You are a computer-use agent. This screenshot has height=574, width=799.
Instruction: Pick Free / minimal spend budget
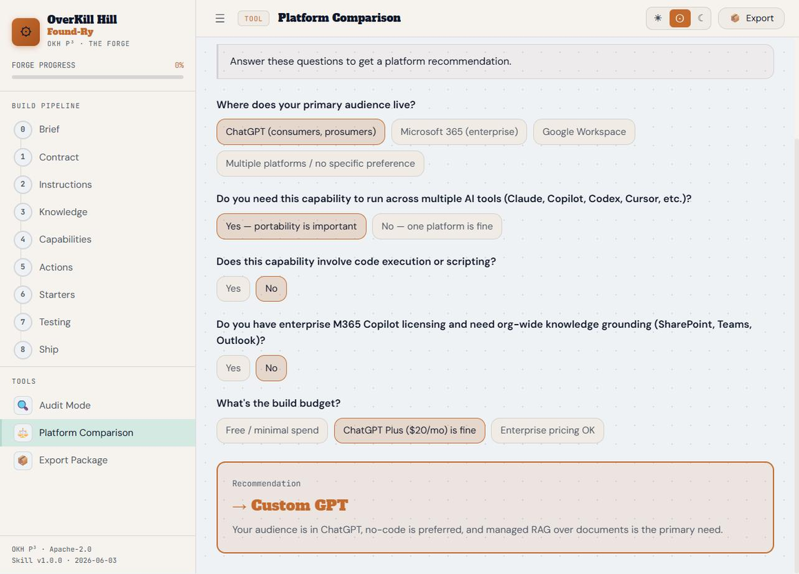(x=272, y=431)
